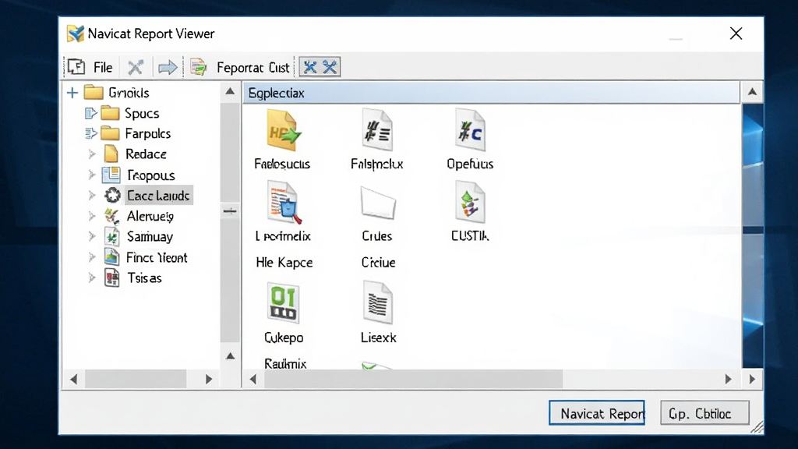Click the Tsisas item icon
The image size is (798, 449).
pos(111,278)
